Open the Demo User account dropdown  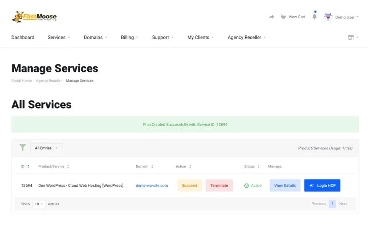coord(347,17)
